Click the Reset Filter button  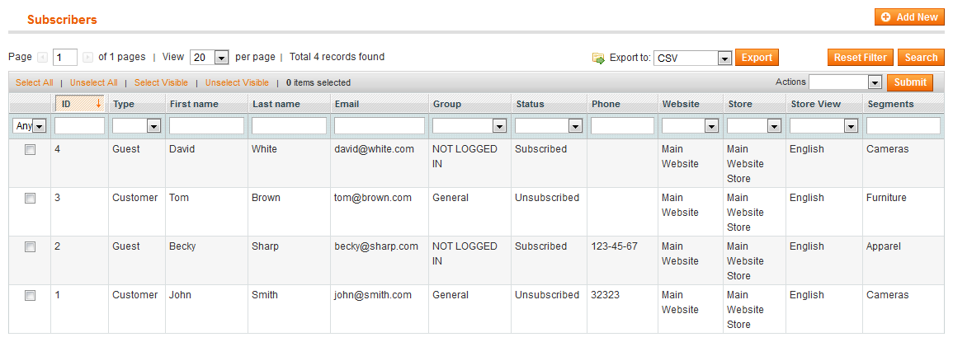pos(861,58)
